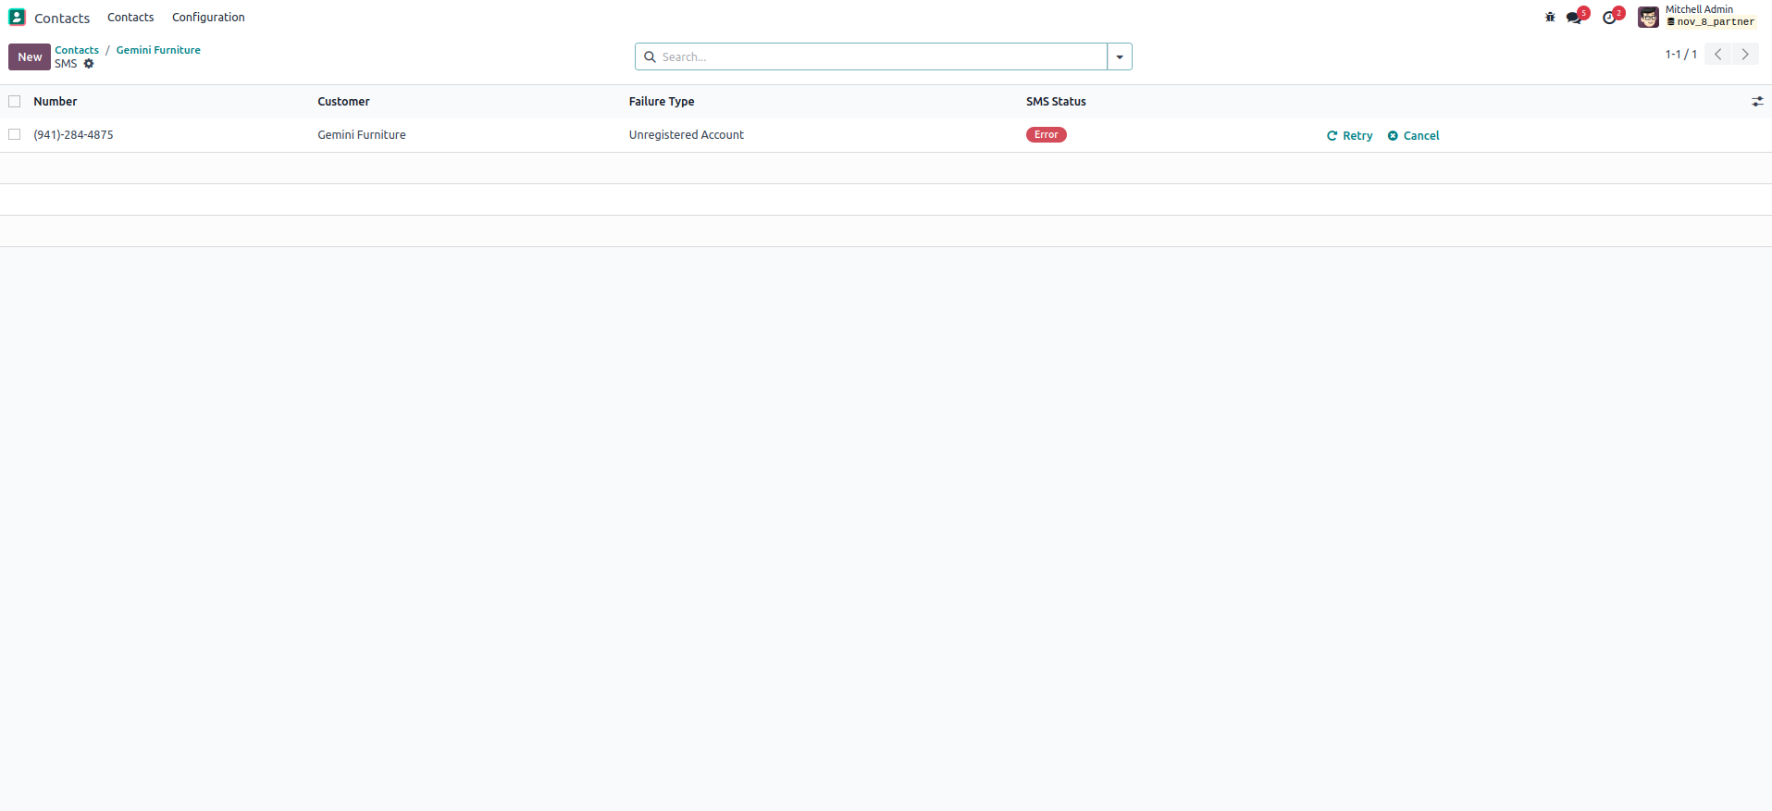Sort by SMS Status column header
Viewport: 1772px width, 811px height.
point(1056,102)
